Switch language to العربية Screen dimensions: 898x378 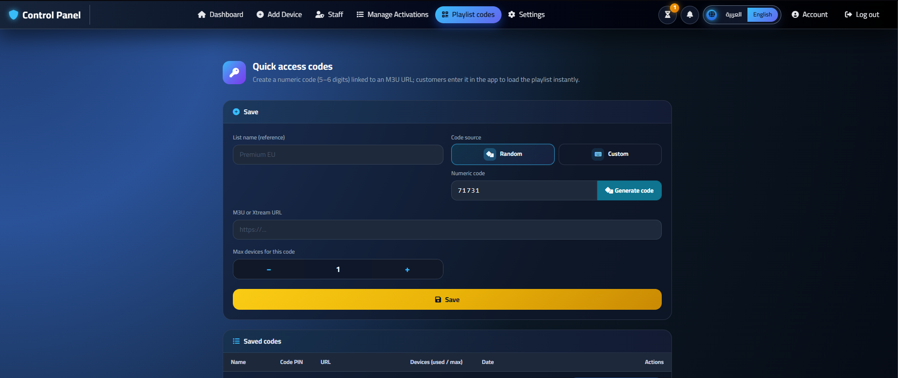coord(733,15)
